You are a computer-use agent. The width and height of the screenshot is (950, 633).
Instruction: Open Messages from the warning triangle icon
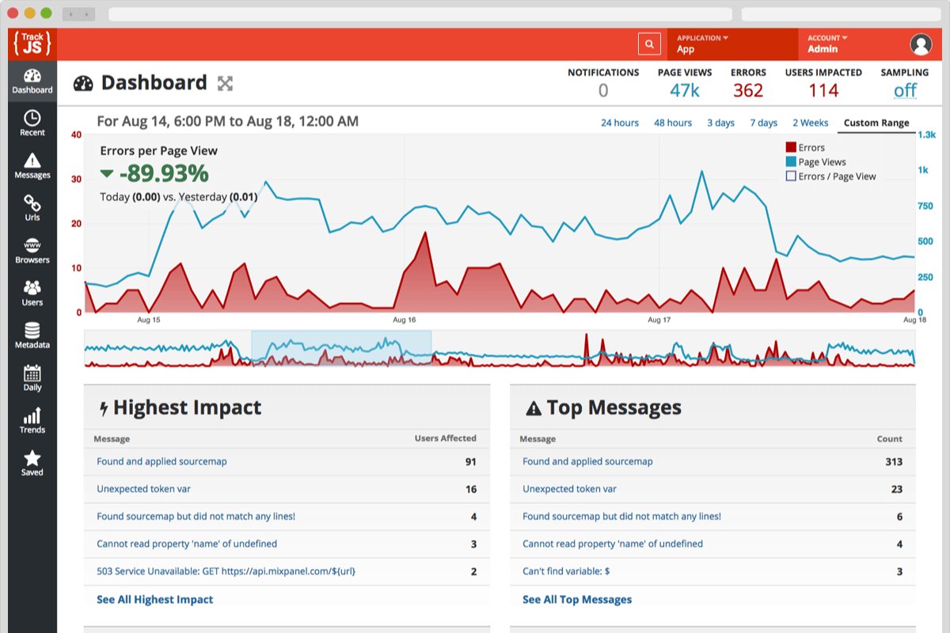click(32, 161)
